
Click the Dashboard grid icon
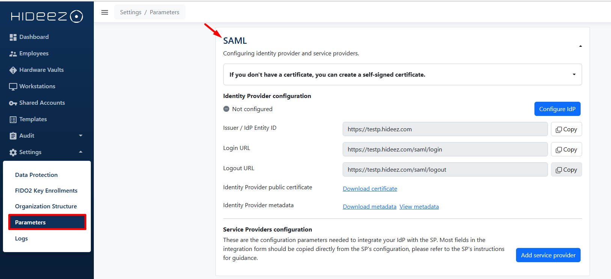pyautogui.click(x=13, y=37)
